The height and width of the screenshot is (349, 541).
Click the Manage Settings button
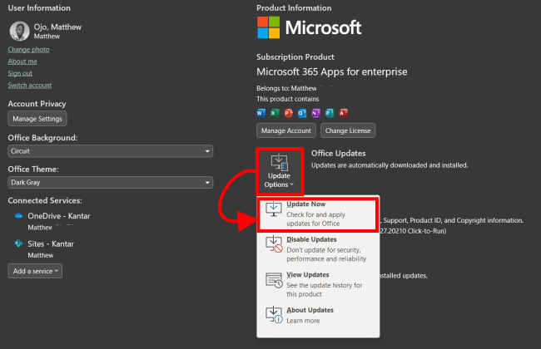37,119
